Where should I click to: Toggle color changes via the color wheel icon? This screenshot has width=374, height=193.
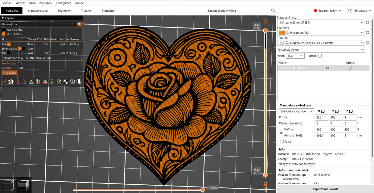(45, 82)
